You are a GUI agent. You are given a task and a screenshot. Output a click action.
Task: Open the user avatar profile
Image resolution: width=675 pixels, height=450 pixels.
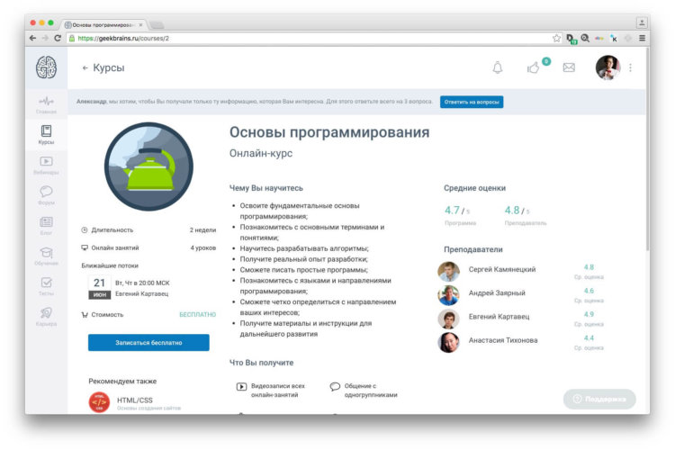click(607, 67)
